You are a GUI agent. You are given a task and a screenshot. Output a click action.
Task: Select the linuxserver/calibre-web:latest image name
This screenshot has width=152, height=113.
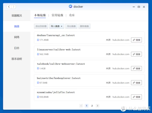59,50
